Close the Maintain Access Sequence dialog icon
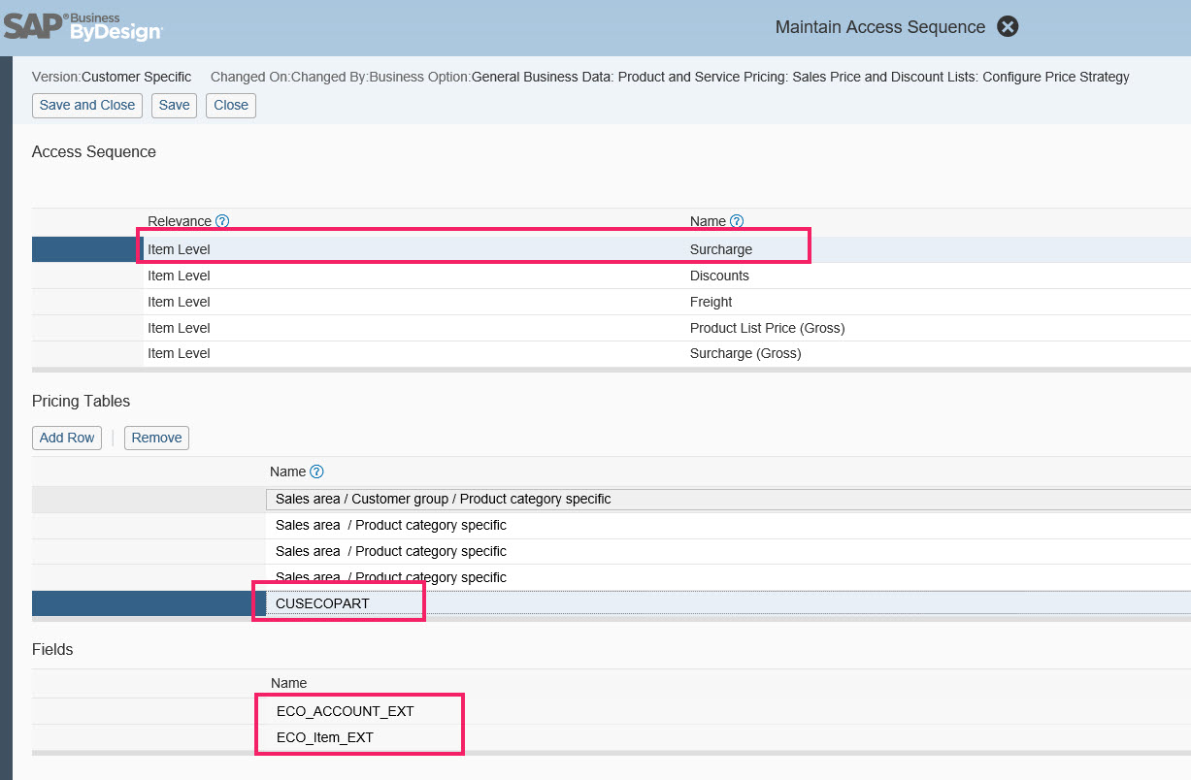 click(1008, 27)
